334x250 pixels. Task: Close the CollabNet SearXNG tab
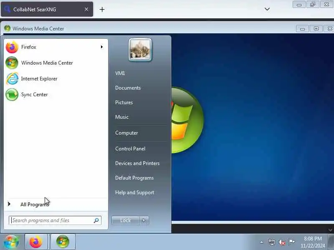pyautogui.click(x=86, y=9)
